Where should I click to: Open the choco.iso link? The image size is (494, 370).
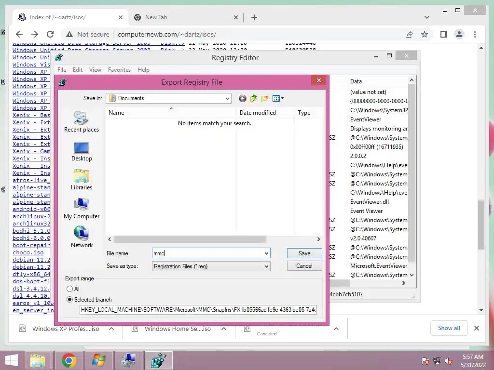[28, 252]
